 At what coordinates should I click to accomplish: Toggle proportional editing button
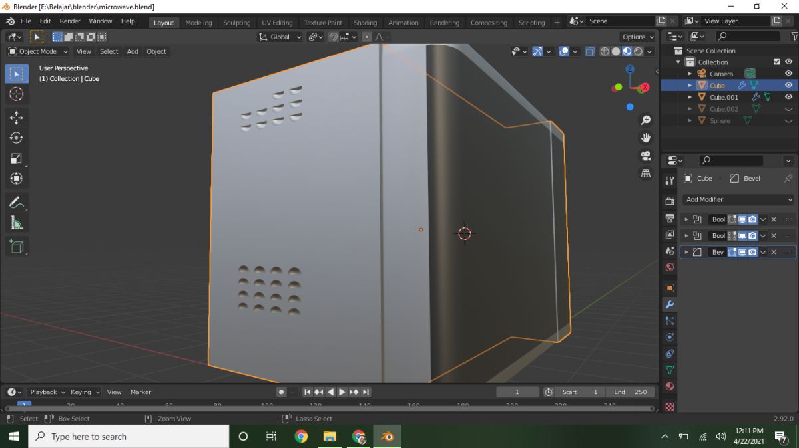(x=366, y=37)
